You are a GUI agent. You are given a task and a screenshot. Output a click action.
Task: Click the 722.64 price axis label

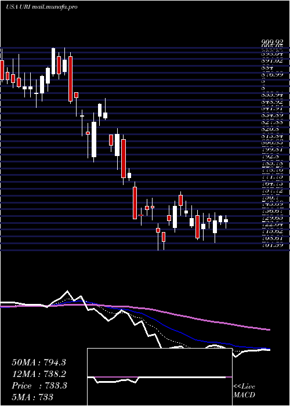pyautogui.click(x=272, y=224)
